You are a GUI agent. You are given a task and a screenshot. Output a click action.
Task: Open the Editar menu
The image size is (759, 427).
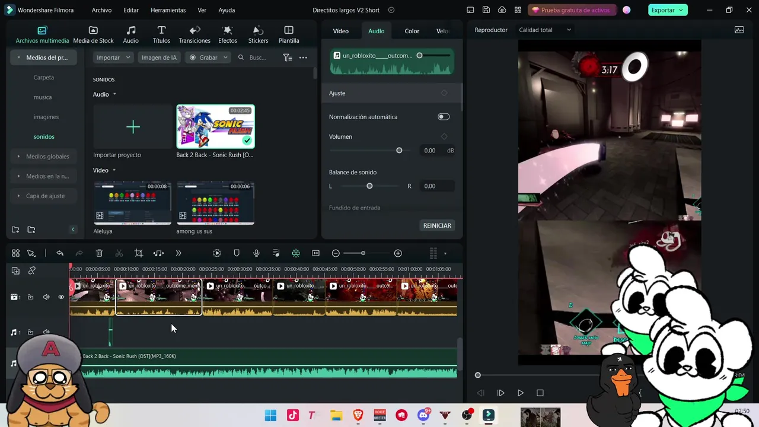[131, 10]
